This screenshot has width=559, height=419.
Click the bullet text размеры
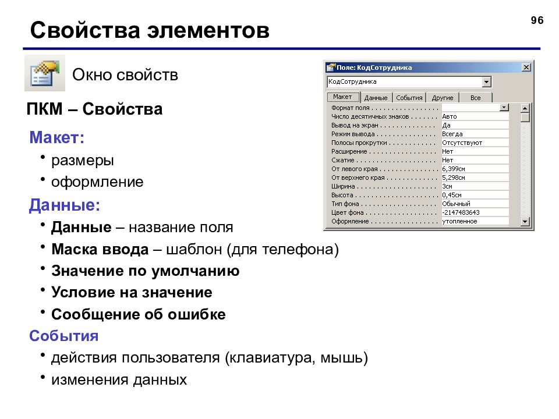[x=82, y=161]
